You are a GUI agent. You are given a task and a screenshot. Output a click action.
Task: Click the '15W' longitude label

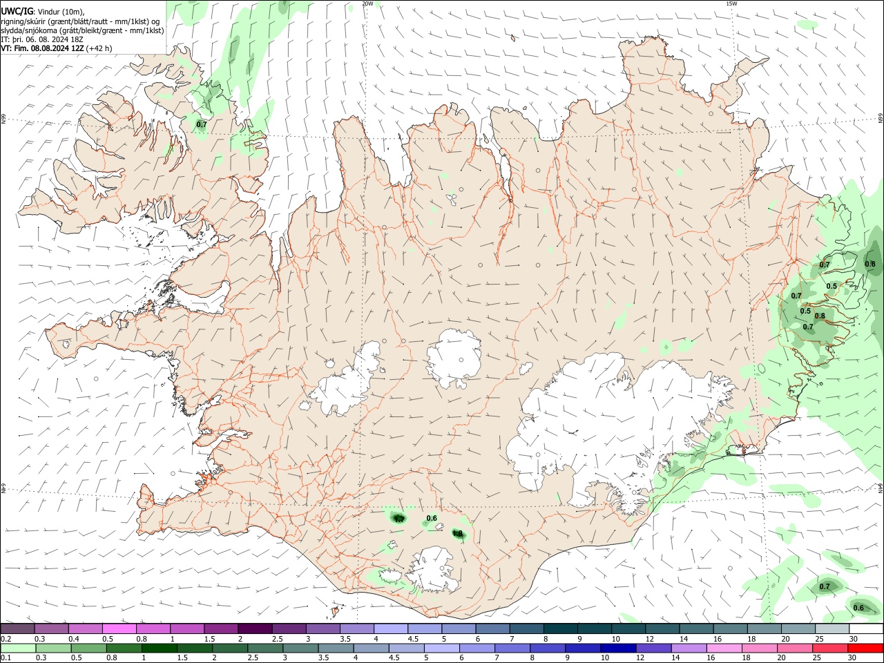point(731,3)
